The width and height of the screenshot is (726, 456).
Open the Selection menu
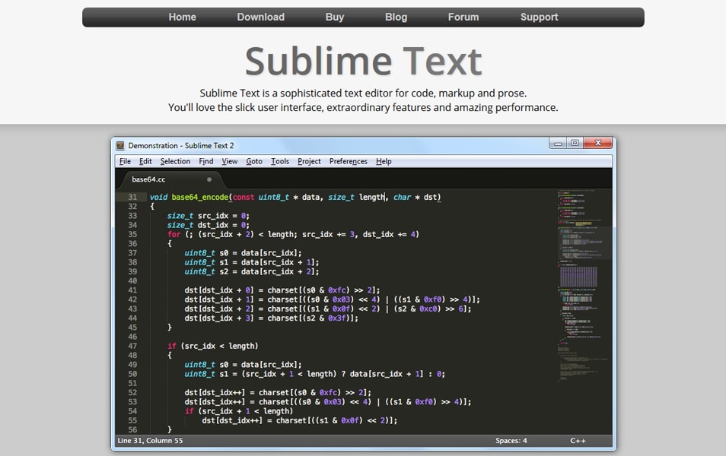(x=175, y=161)
